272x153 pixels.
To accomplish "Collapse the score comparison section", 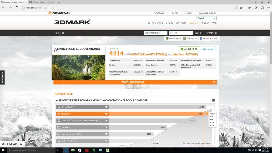I will tap(213, 101).
